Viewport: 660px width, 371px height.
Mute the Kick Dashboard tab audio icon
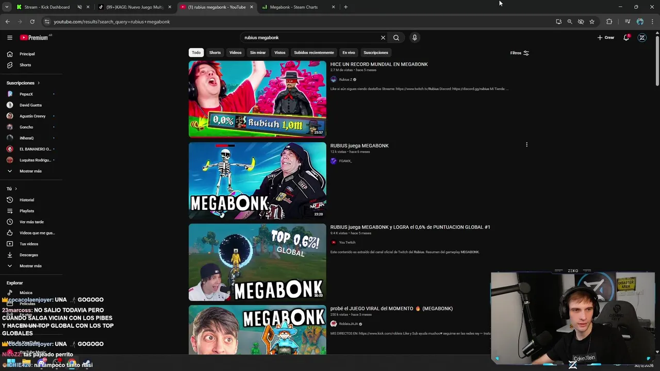click(x=80, y=7)
